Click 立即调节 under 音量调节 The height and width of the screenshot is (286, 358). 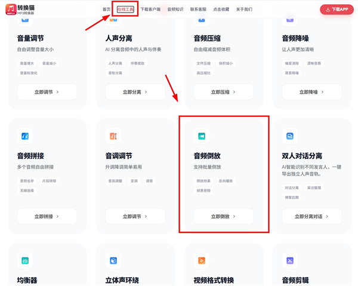(47, 92)
